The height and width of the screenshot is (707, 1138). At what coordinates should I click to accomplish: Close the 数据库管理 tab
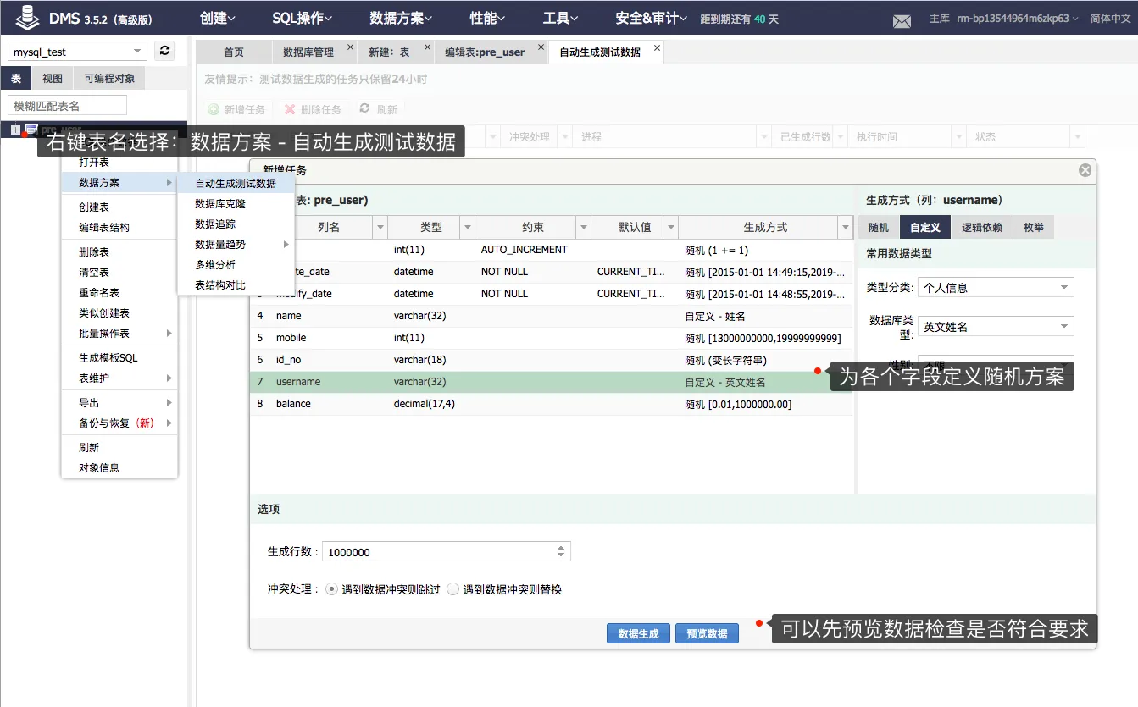pos(350,47)
